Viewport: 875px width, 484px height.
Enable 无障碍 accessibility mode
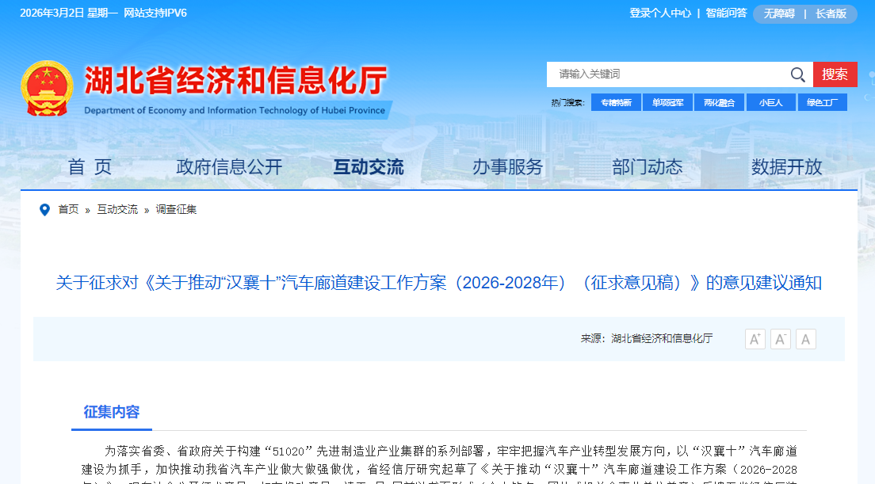pos(779,13)
